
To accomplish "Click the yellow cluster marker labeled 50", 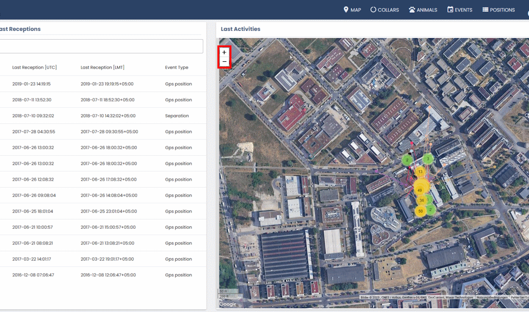I will [x=420, y=211].
